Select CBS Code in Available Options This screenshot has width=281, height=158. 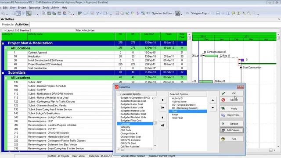(x=126, y=130)
